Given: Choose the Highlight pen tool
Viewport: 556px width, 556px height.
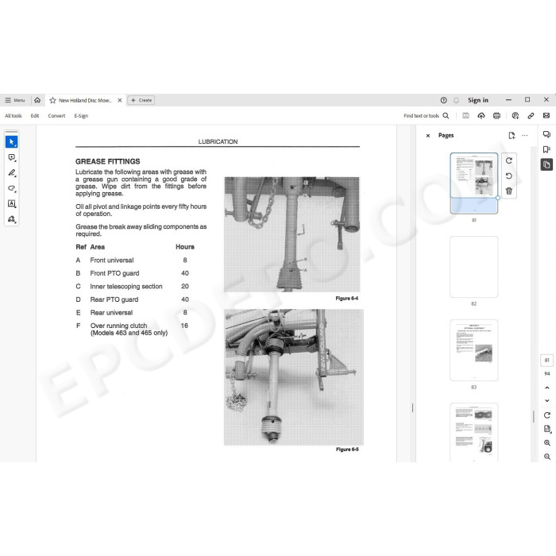Looking at the screenshot, I should [x=12, y=172].
